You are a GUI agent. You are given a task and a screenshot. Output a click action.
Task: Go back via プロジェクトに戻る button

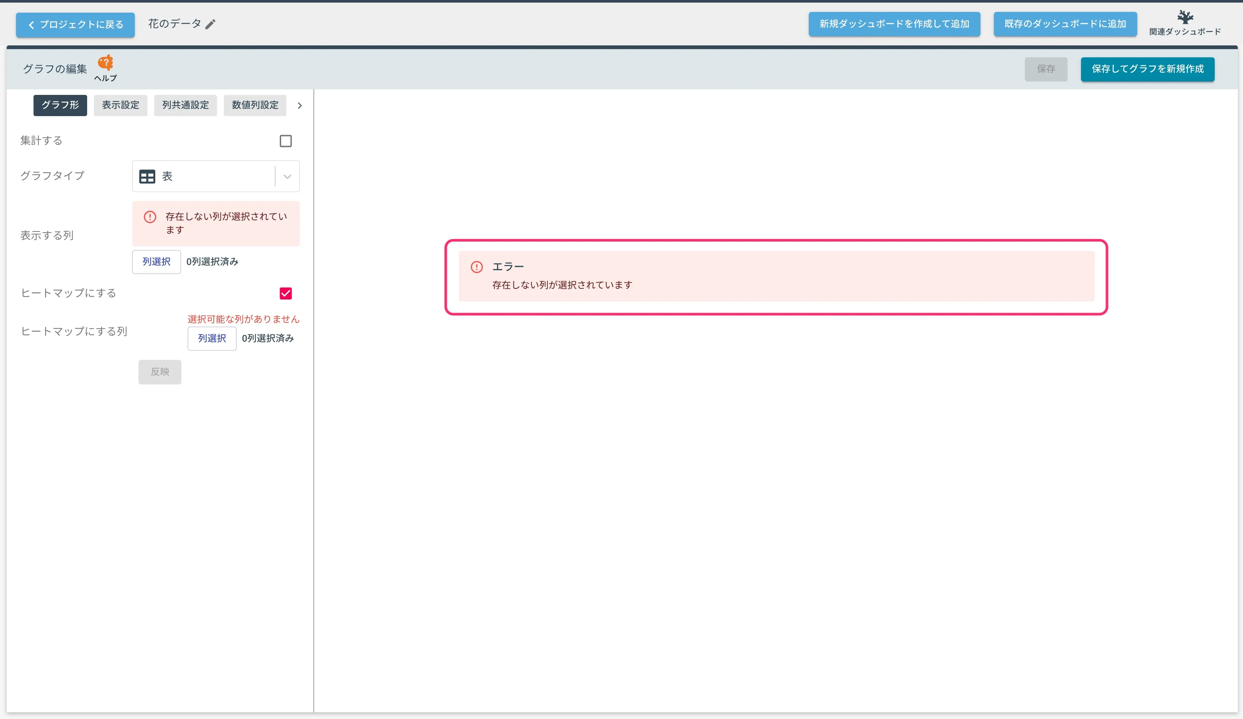(x=75, y=25)
